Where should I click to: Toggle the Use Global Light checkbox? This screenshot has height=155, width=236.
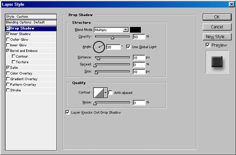coord(128,47)
